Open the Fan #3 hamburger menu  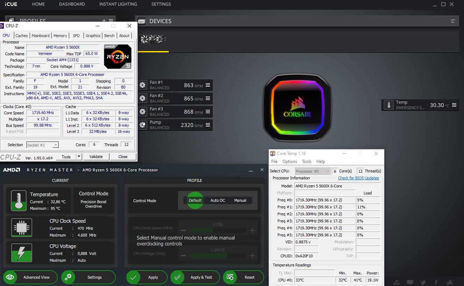208,112
